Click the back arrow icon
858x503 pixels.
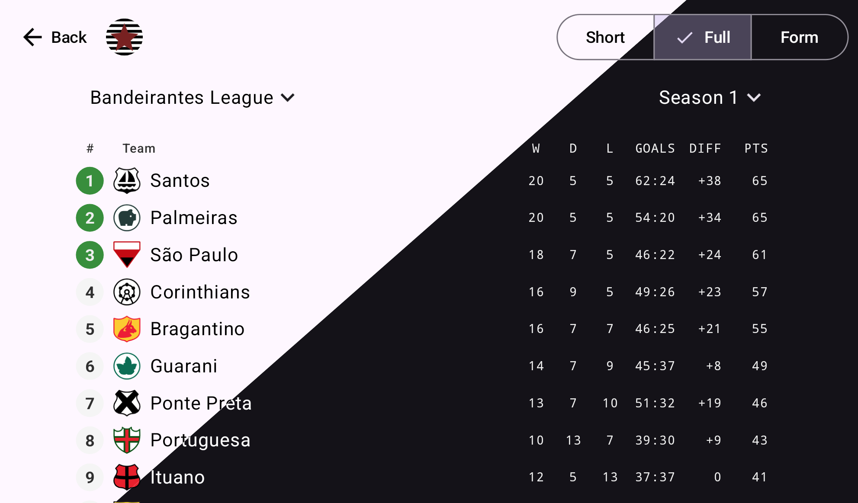pyautogui.click(x=32, y=37)
